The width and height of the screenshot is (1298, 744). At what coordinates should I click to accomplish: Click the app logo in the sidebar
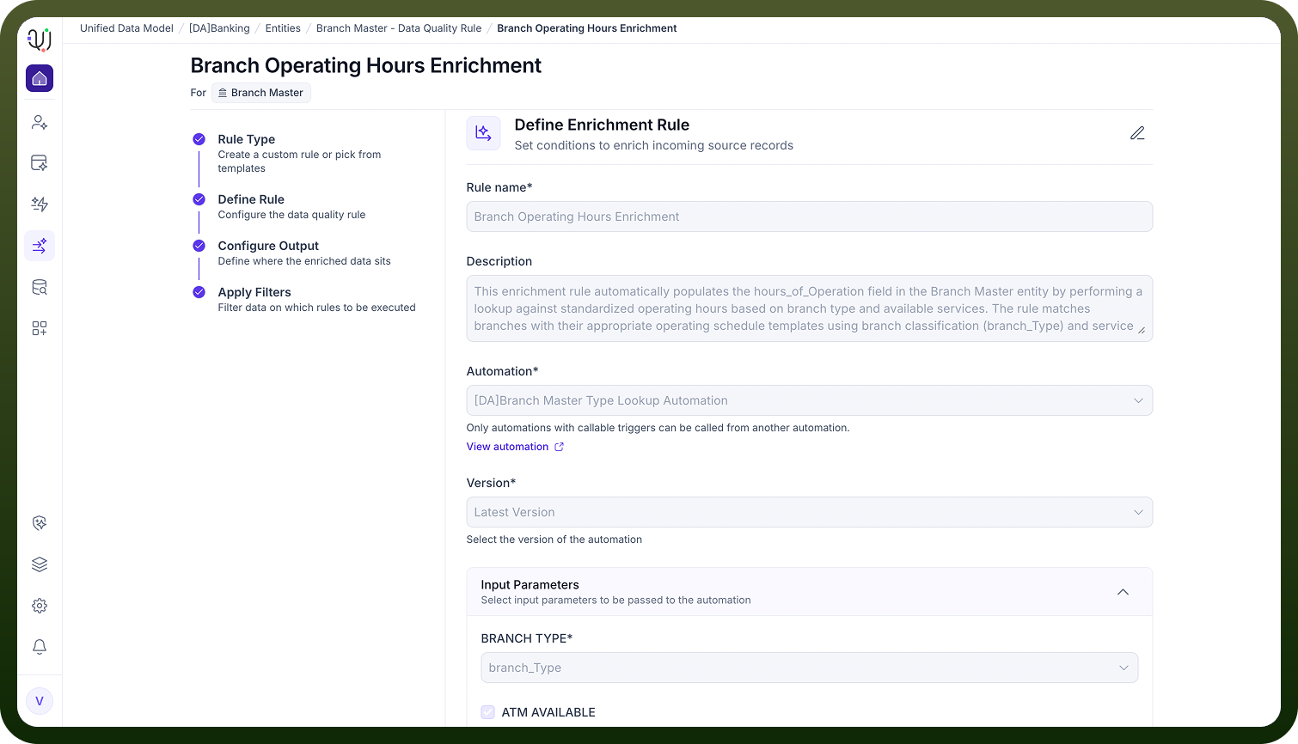(x=40, y=40)
